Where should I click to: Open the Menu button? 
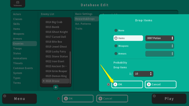point(19,99)
